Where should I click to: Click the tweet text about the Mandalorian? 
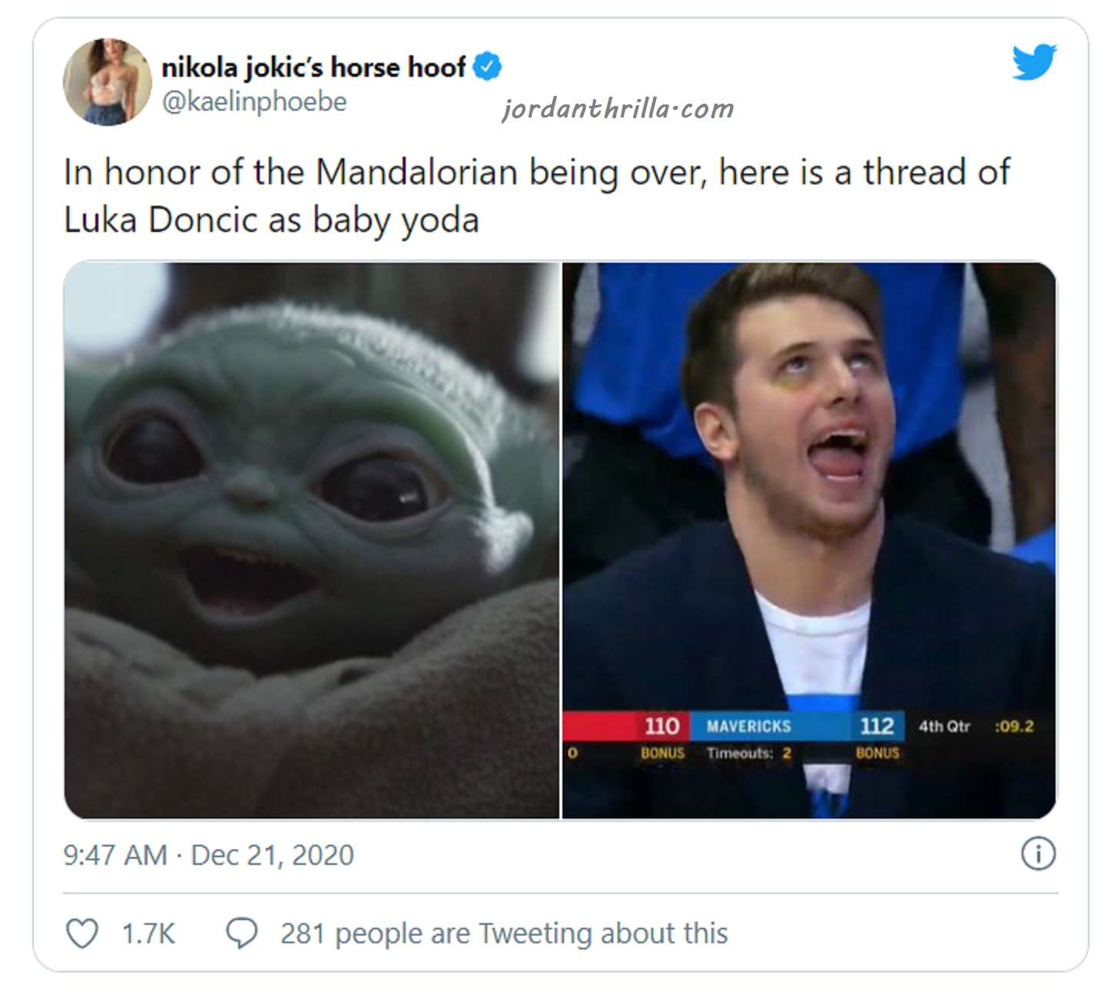536,196
